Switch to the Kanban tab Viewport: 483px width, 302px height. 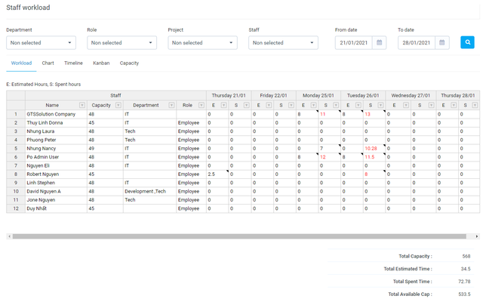(x=101, y=63)
